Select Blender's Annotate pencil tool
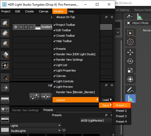This screenshot has height=136, width=151. pos(130,90)
